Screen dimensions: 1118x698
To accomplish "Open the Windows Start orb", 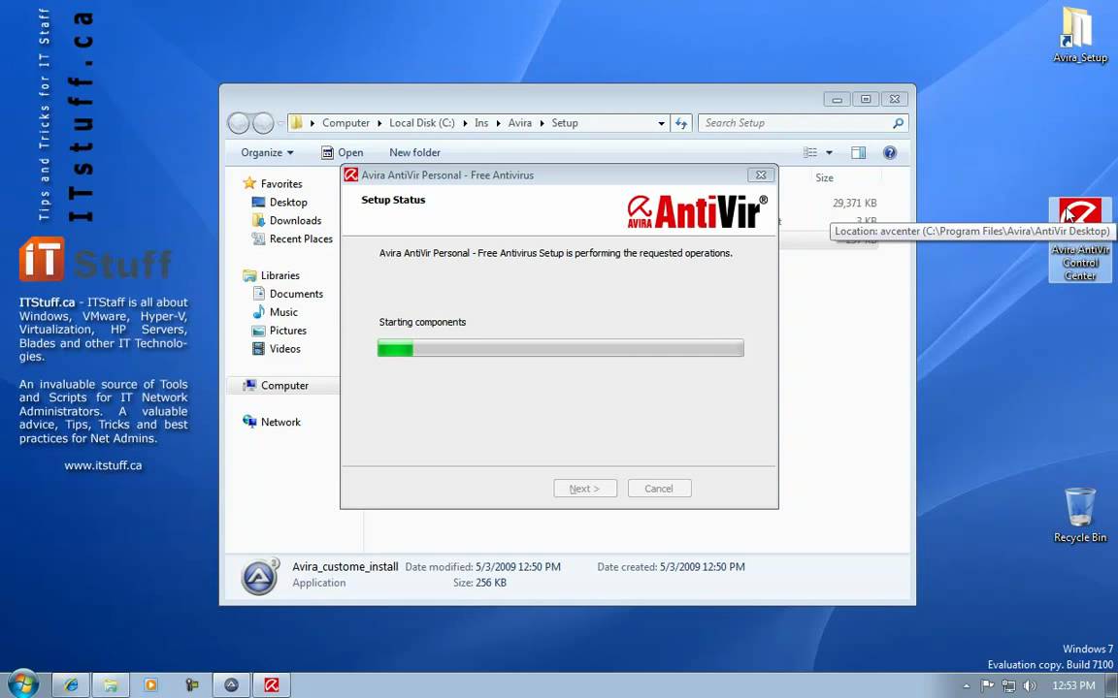I will click(x=23, y=684).
